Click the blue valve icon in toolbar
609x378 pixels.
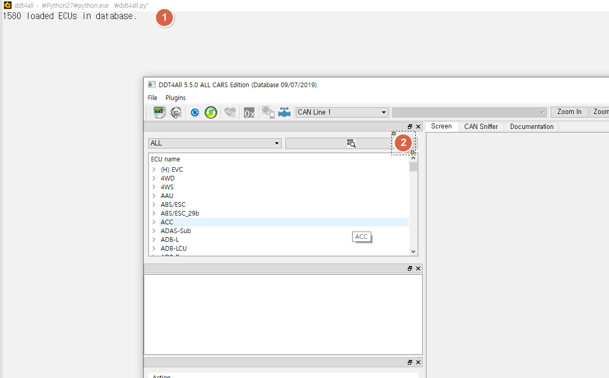(x=284, y=112)
